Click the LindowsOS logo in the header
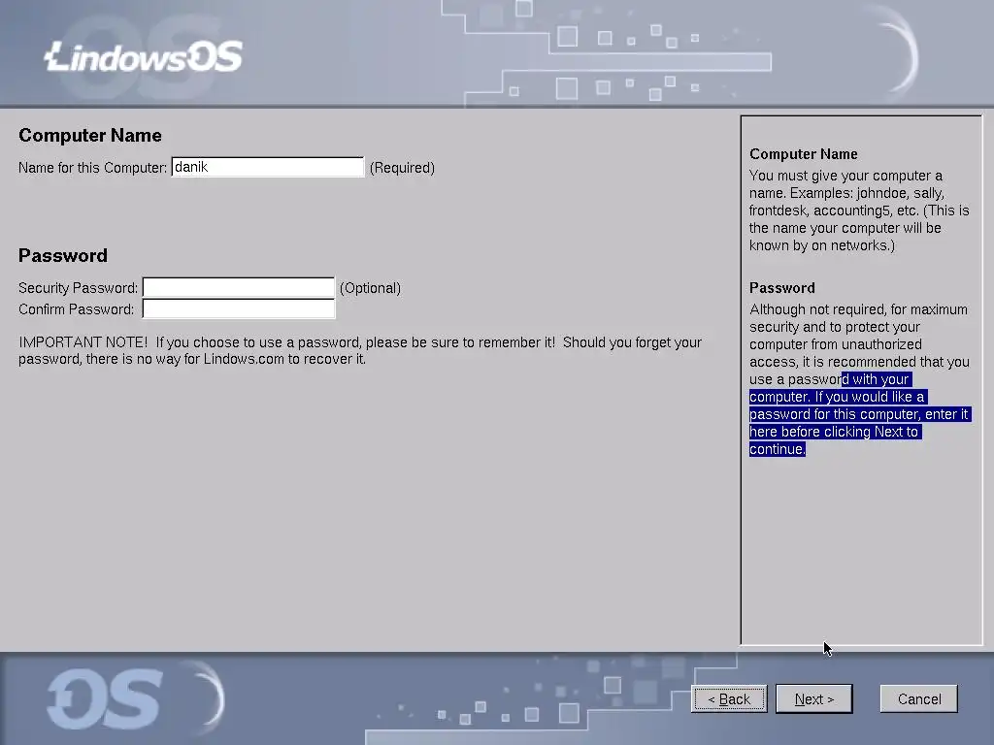 [144, 57]
